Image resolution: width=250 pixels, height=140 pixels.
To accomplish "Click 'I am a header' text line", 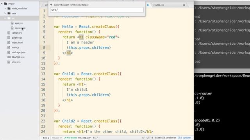I will click(x=80, y=42).
